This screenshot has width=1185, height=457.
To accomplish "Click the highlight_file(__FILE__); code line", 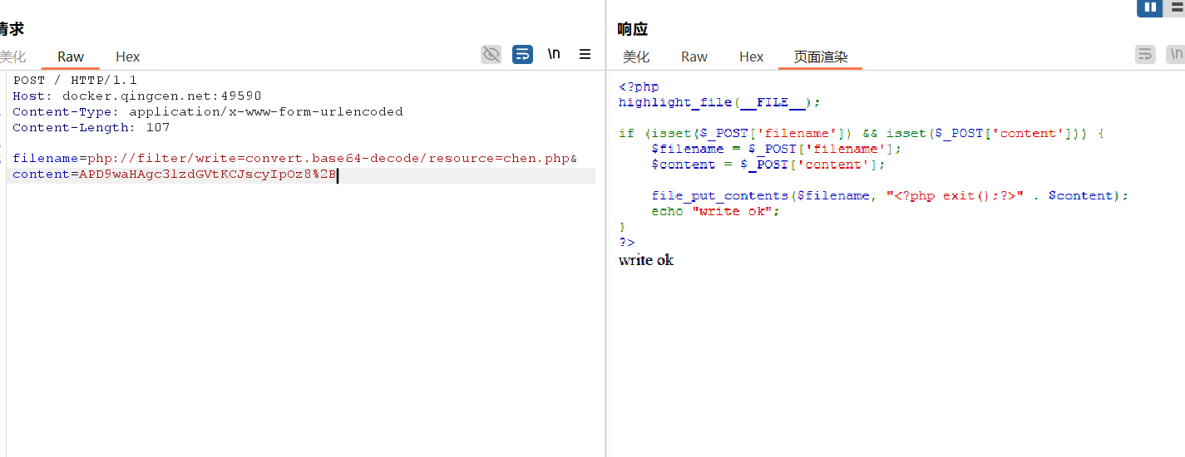I will (x=719, y=102).
